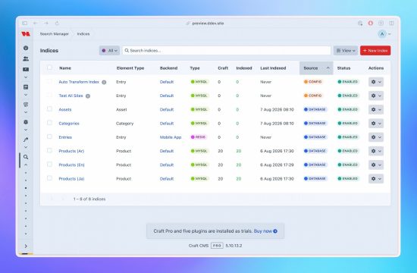
Task: Select the Entries row checkbox
Action: pyautogui.click(x=49, y=136)
